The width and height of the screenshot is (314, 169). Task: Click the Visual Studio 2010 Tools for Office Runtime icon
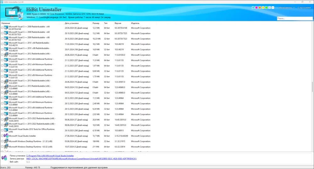(6, 130)
